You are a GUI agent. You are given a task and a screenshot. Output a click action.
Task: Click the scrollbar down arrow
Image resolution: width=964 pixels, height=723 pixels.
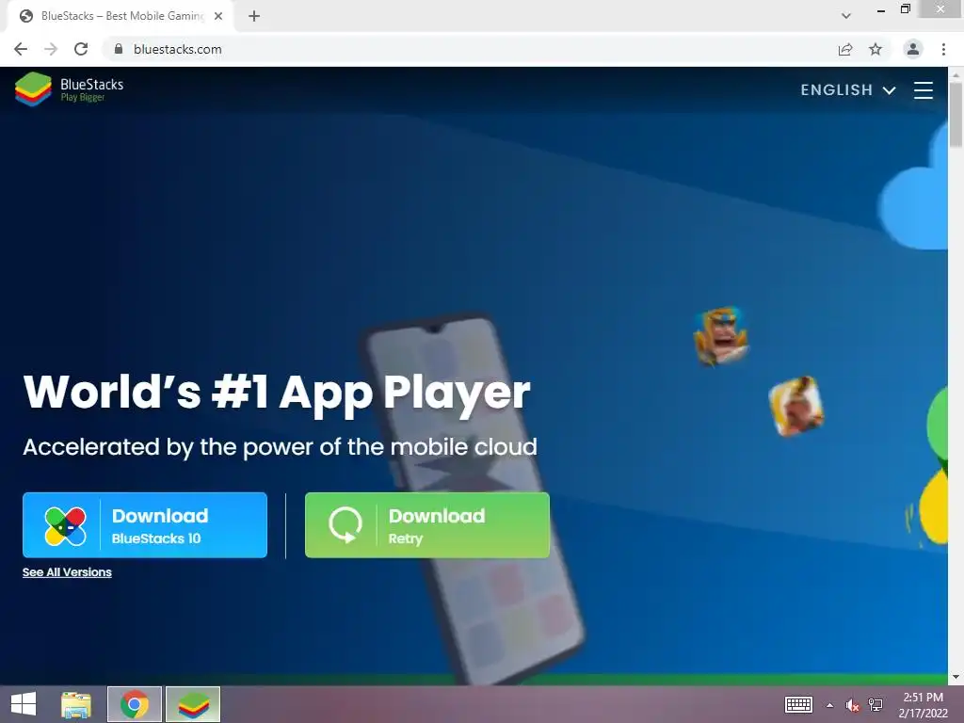tap(956, 677)
